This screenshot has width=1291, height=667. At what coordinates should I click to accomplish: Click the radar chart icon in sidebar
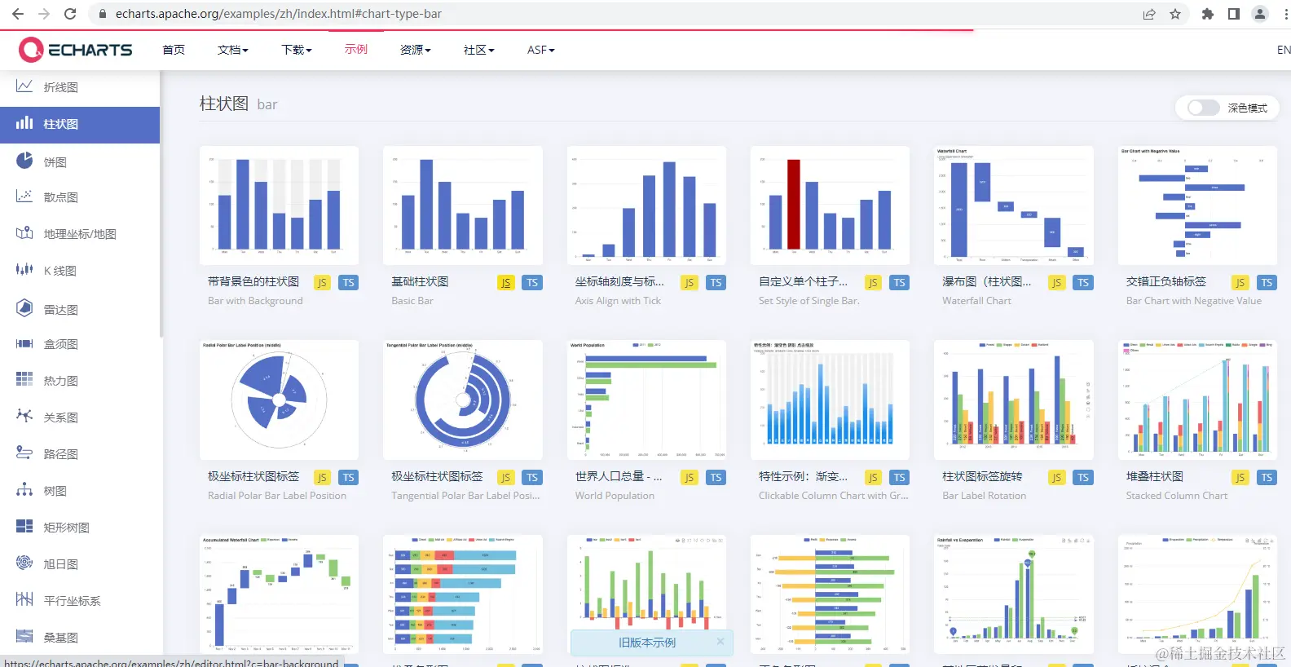[24, 308]
